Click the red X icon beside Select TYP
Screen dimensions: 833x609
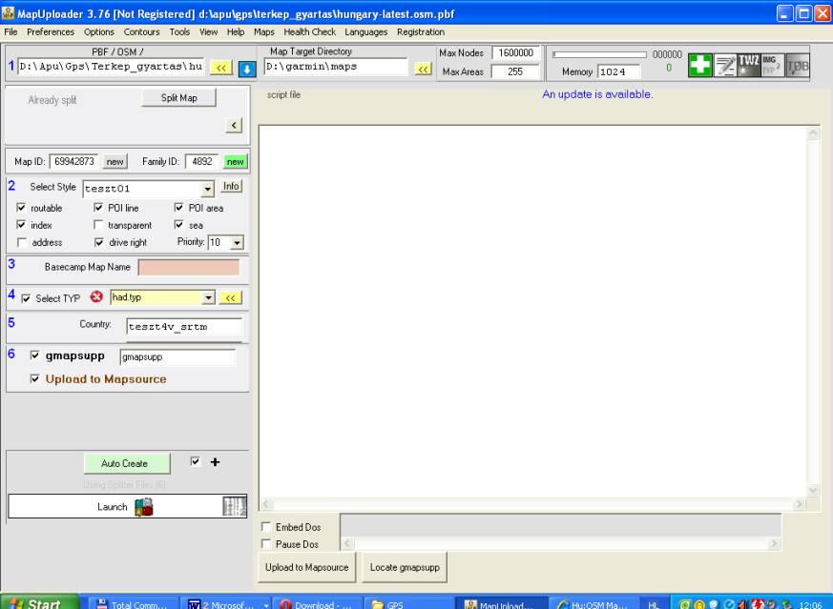95,297
